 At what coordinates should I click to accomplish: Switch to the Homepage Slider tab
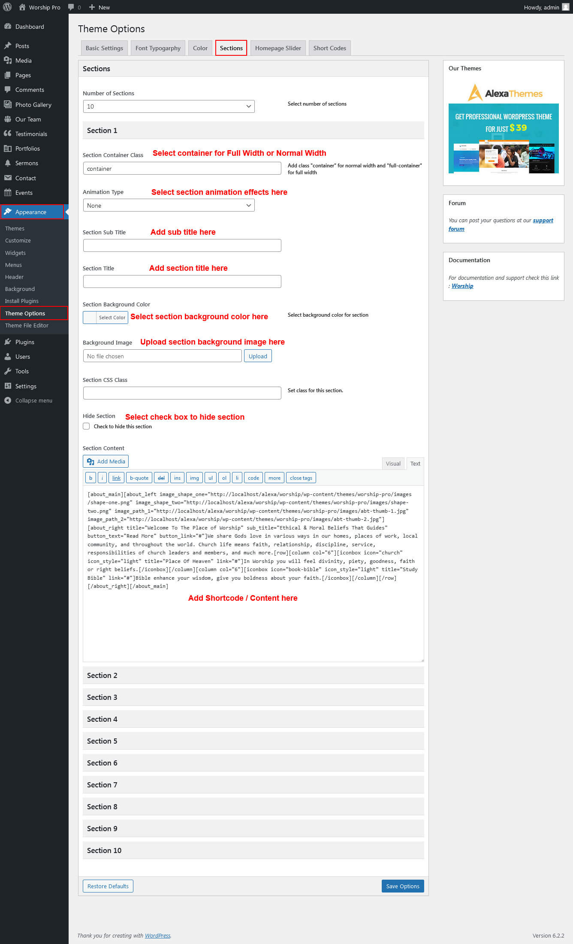[x=278, y=48]
